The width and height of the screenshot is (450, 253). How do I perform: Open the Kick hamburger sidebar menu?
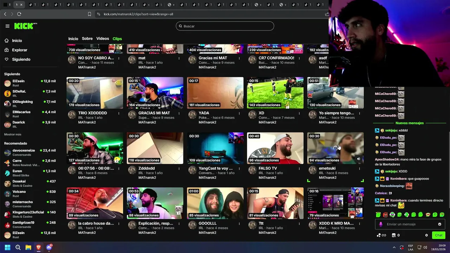coord(7,26)
